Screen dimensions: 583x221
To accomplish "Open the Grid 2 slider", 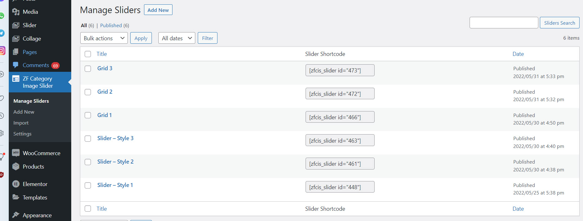I will pyautogui.click(x=105, y=92).
